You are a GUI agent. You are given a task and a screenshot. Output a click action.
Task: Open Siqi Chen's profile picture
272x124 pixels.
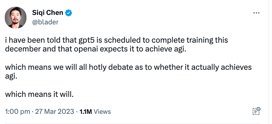[x=16, y=18]
